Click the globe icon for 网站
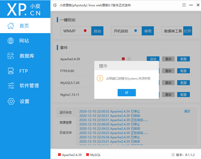 click(x=11, y=41)
